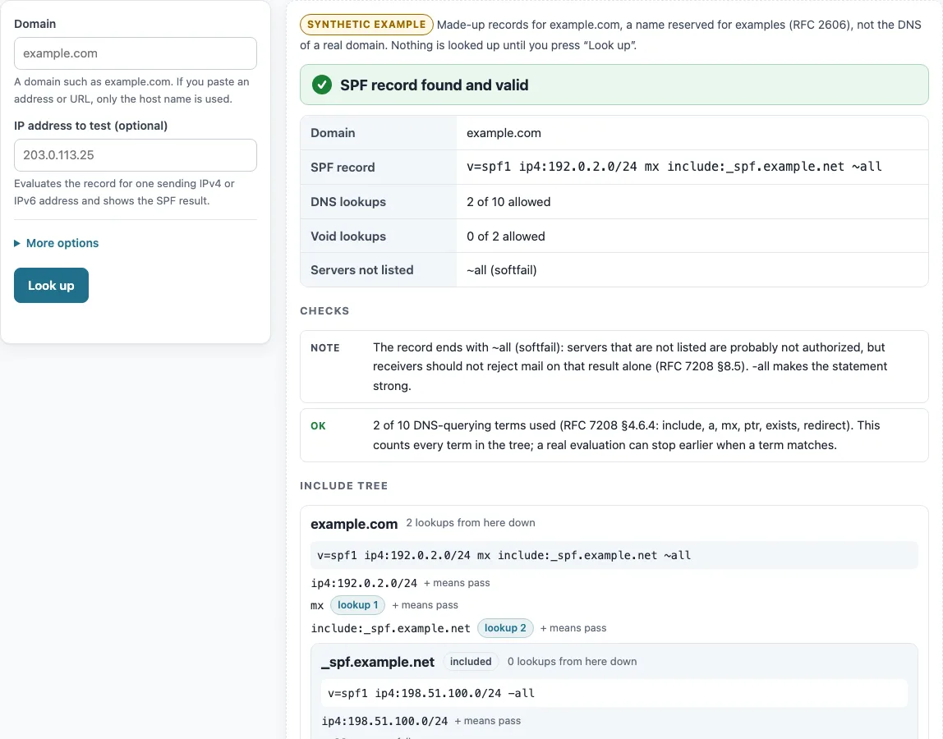Screen dimensions: 943x739
Task: Click the 'DNS lookups' row label
Action: click(348, 202)
